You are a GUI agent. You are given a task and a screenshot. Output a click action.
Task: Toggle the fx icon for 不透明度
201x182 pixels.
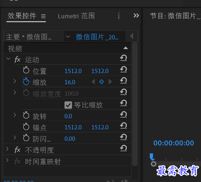tap(18, 150)
